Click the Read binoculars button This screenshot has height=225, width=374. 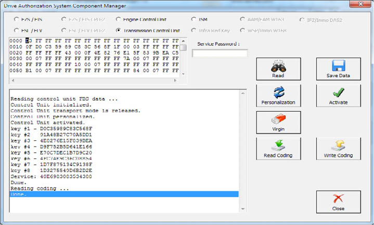pyautogui.click(x=278, y=69)
